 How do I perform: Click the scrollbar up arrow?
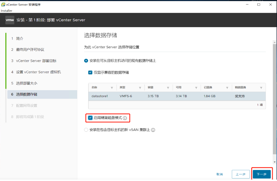coord(275,42)
